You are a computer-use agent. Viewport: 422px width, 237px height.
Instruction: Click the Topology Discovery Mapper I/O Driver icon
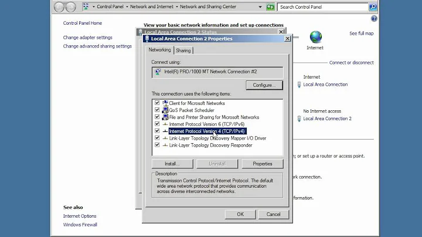(x=165, y=138)
